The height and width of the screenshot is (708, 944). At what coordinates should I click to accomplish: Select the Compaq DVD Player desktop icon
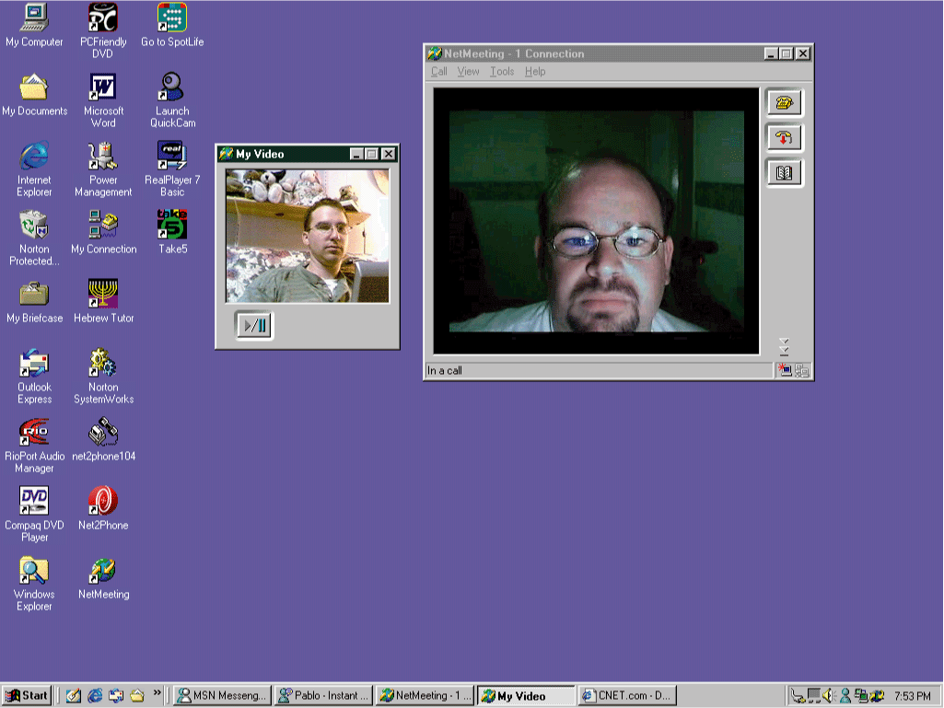coord(34,515)
